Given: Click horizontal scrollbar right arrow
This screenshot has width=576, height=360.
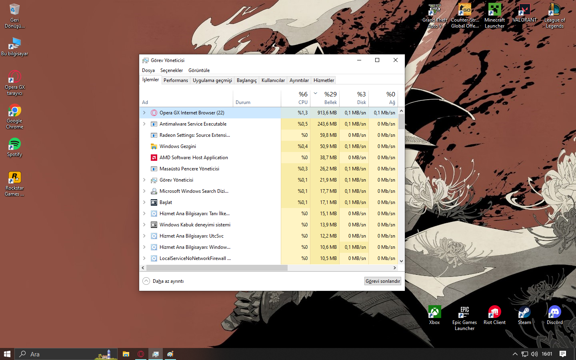Looking at the screenshot, I should pos(395,268).
